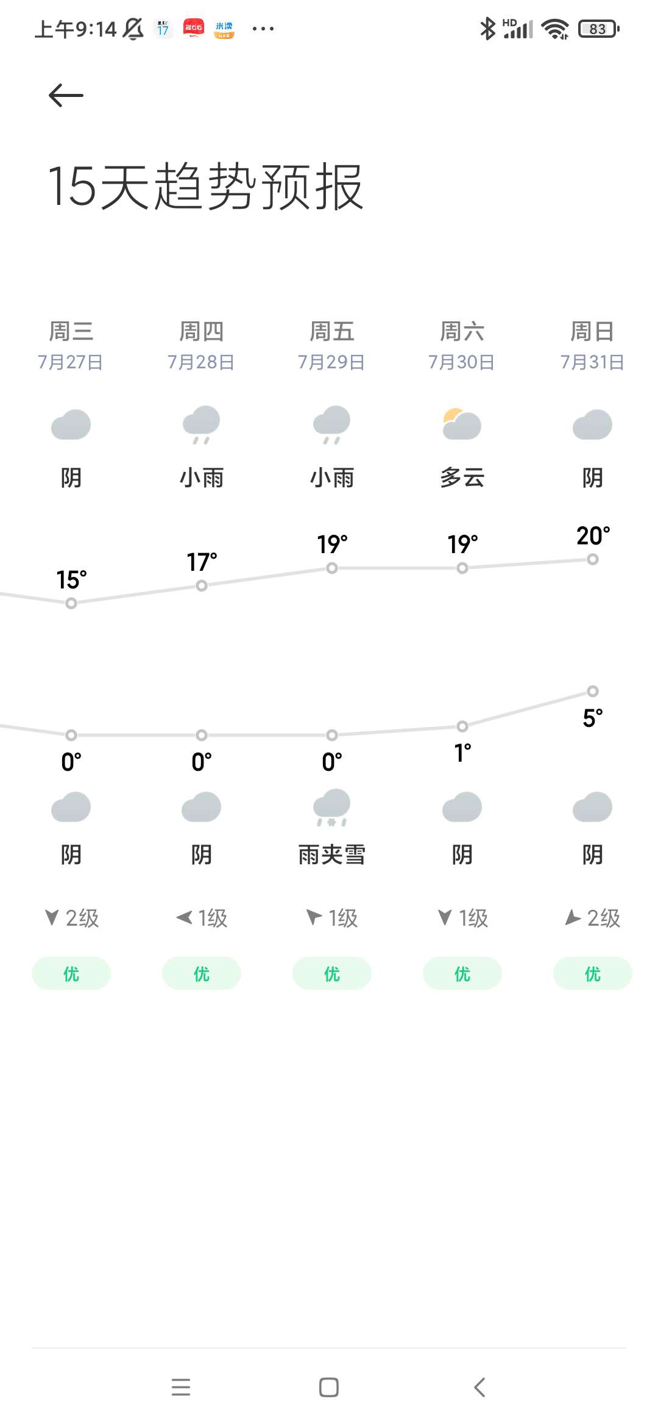Tap Thursday's west wind 1级 indicator
Screen dimensions: 658x1427
tap(202, 918)
